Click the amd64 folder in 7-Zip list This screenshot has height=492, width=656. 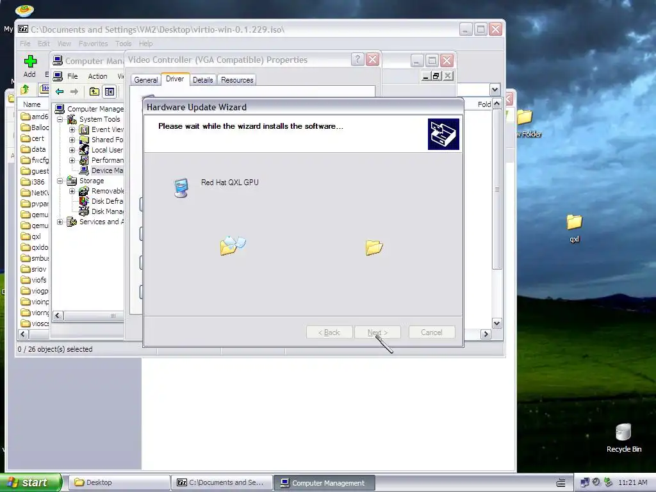(x=35, y=117)
